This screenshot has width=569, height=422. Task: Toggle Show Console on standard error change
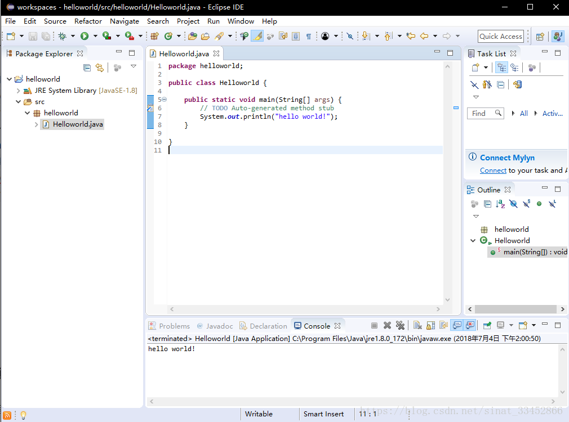470,325
